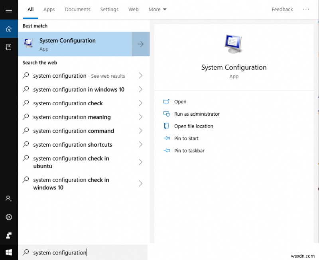
Task: Open Settings via the gear icon
Action: (9, 217)
